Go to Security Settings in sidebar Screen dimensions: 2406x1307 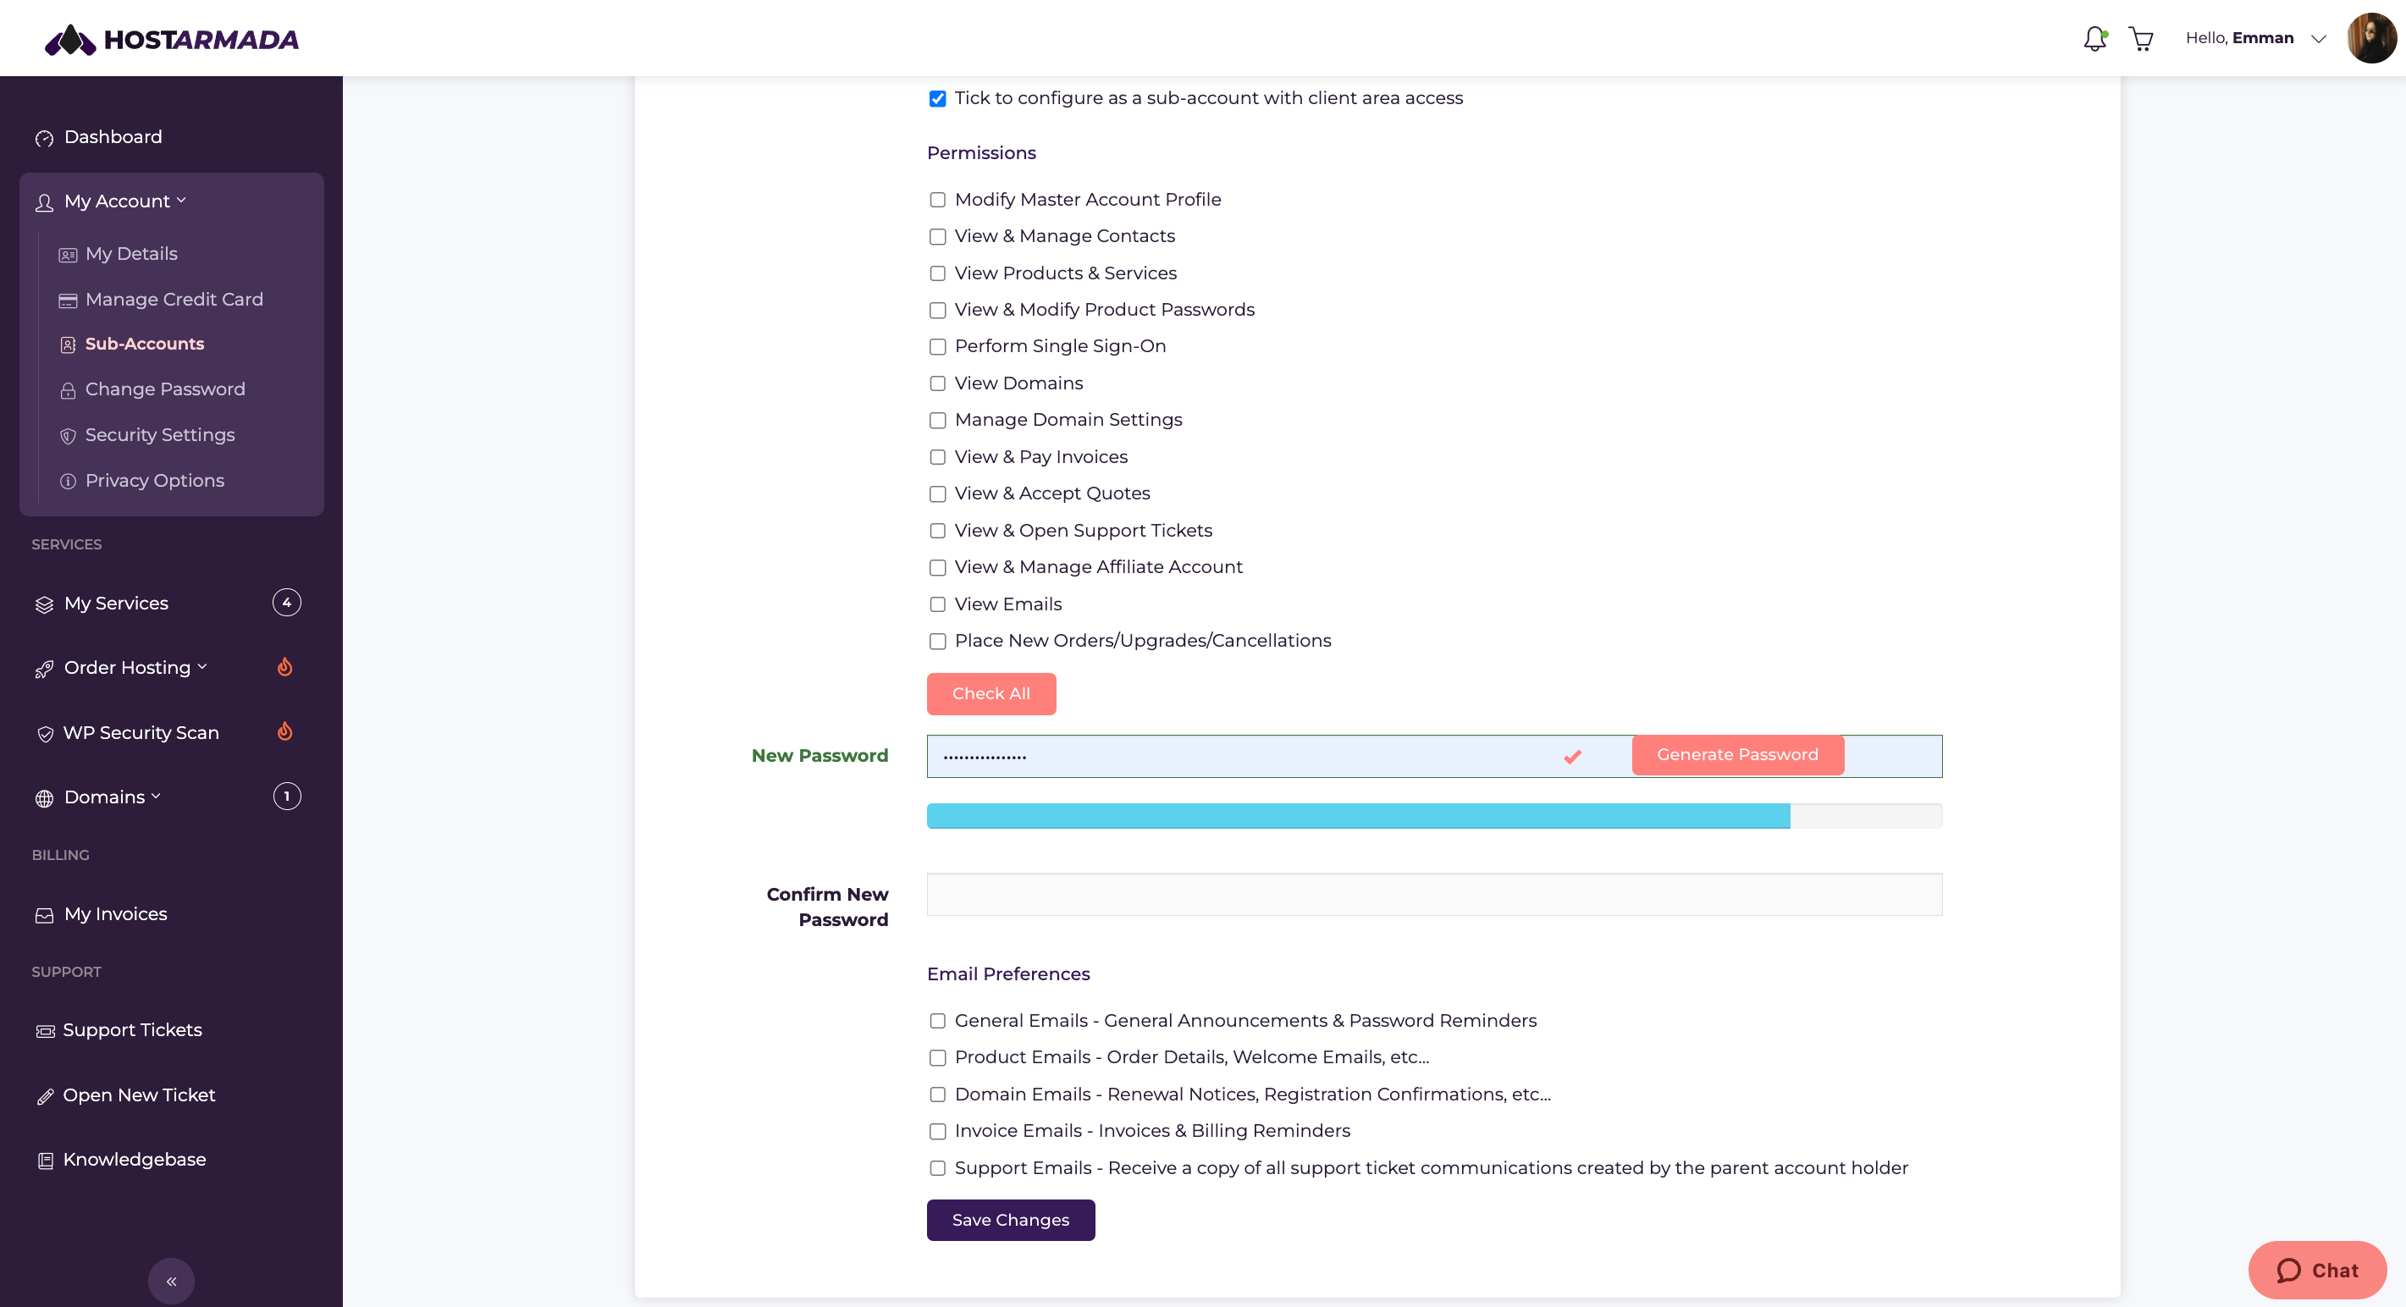coord(160,434)
